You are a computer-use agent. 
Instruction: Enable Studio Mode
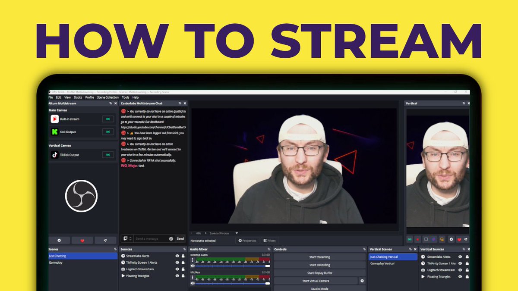click(x=319, y=288)
